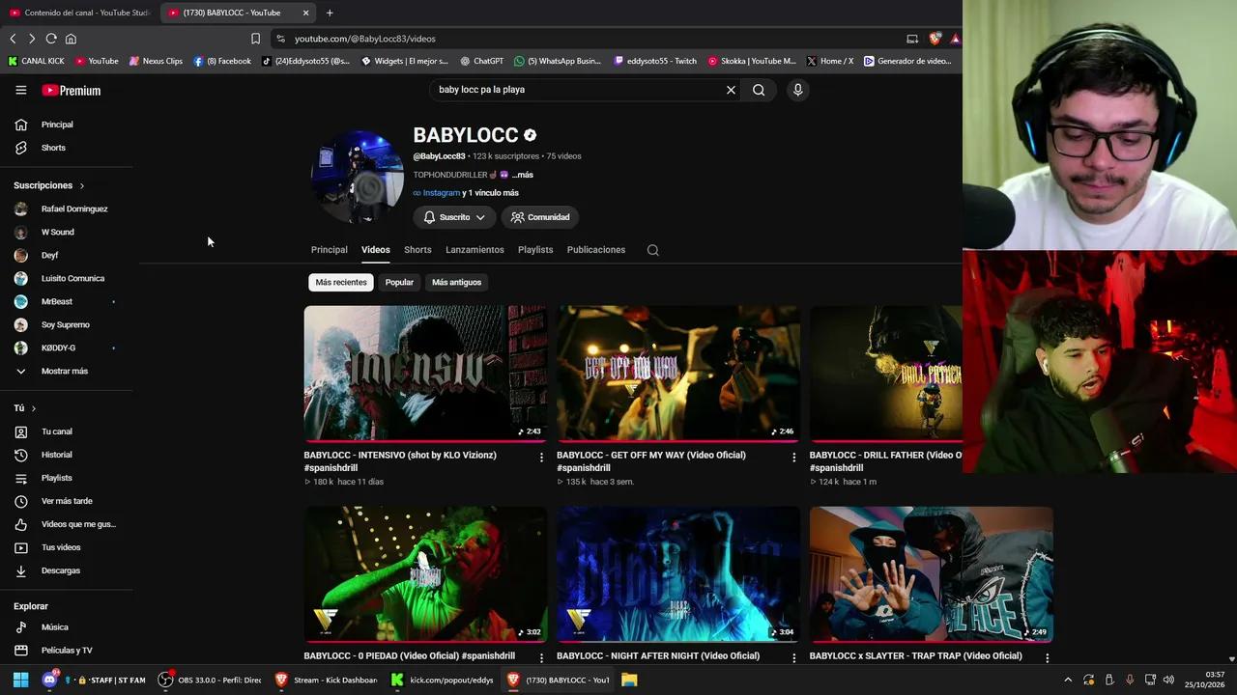Click the taskbar volume icon

[x=1168, y=680]
